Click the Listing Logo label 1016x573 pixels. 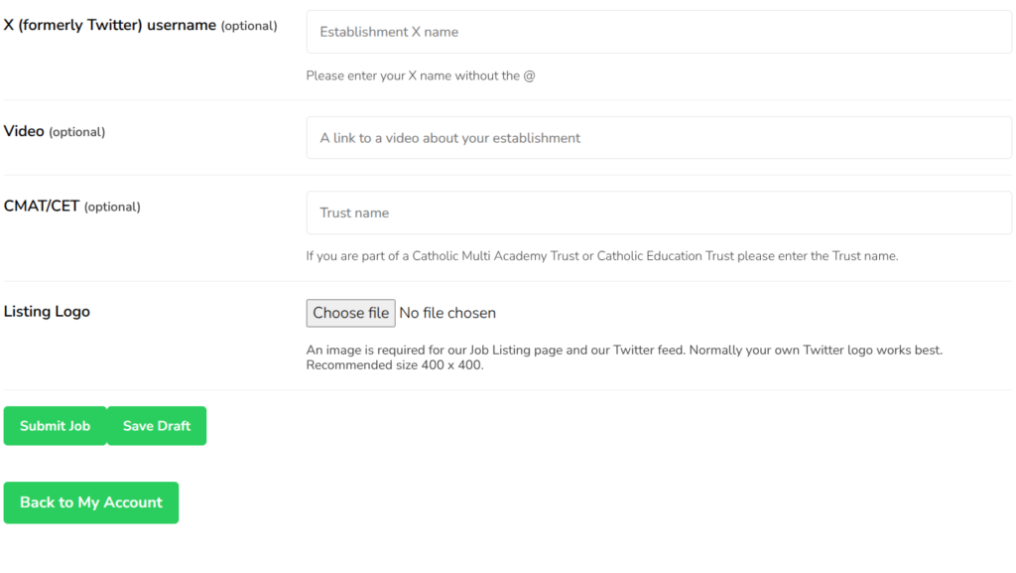click(x=47, y=312)
